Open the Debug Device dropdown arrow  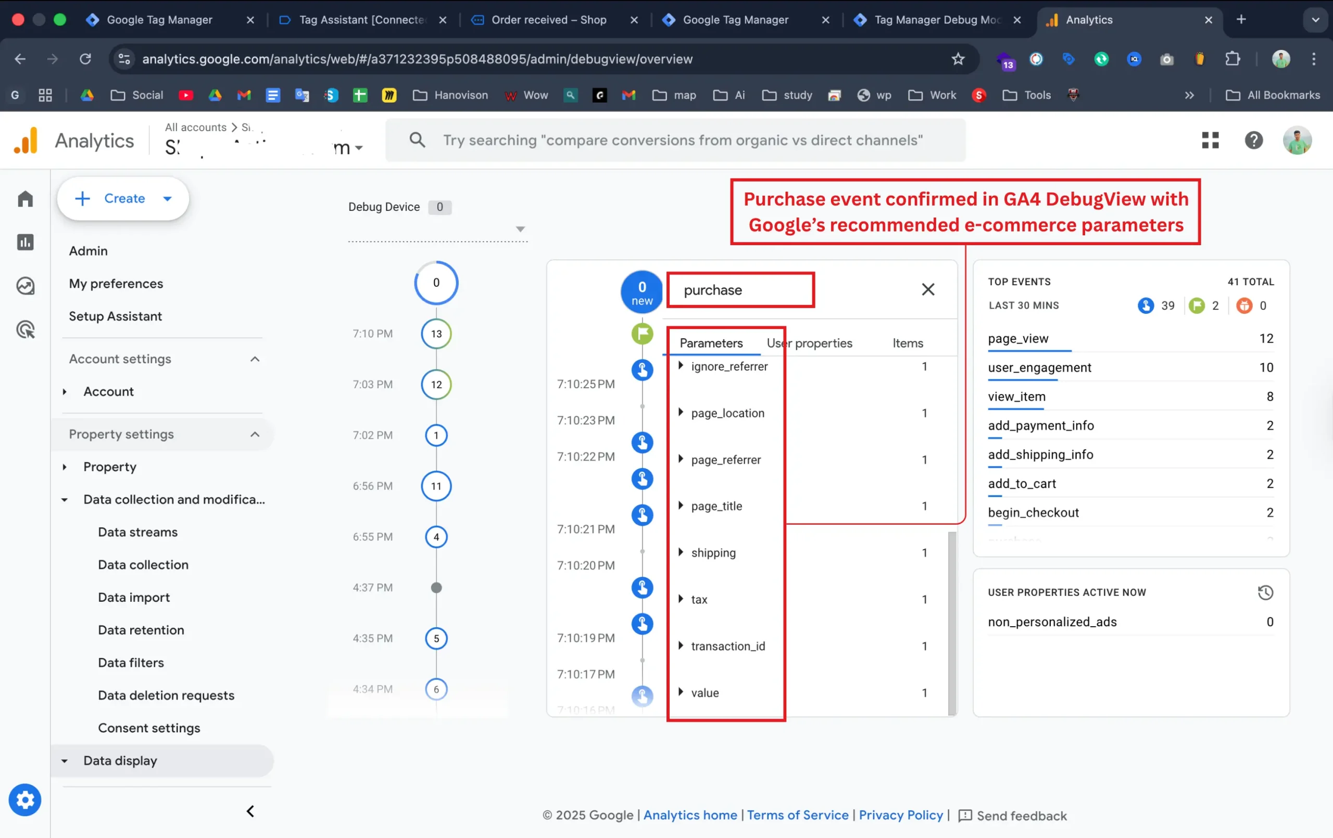520,228
